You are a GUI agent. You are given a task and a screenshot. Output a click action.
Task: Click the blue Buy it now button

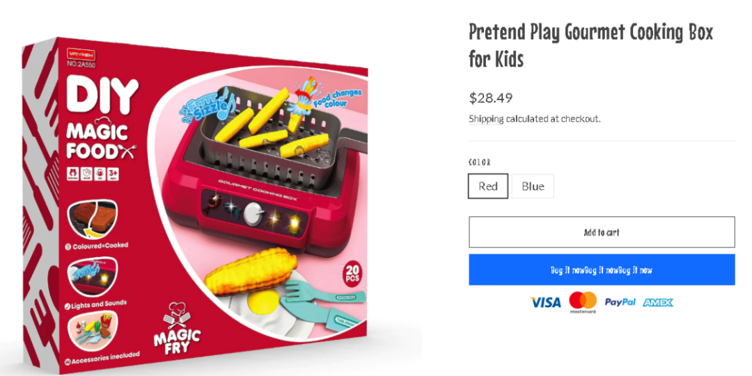point(602,270)
